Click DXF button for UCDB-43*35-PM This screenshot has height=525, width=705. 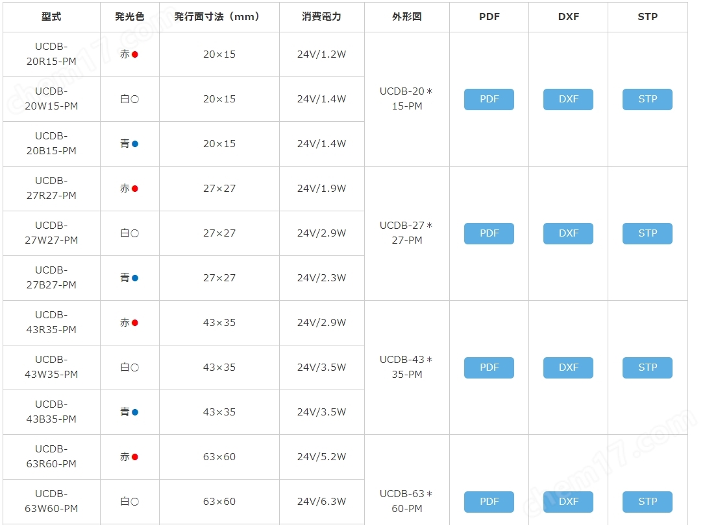568,367
